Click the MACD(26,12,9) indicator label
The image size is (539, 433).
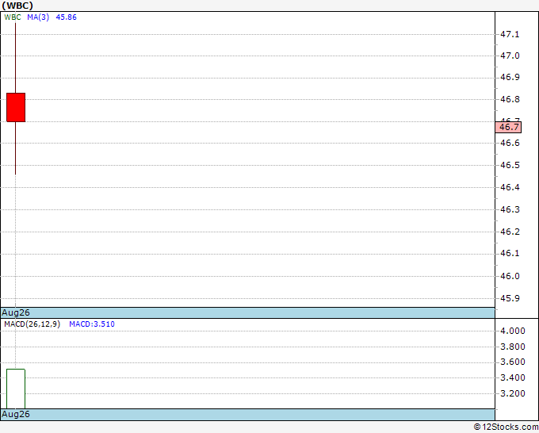pos(32,324)
